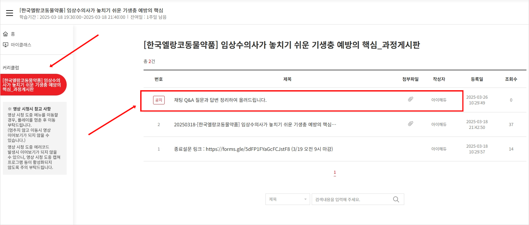Click the 영상 시청 참고 사항 notice heading
Image resolution: width=529 pixels, height=225 pixels.
click(x=29, y=109)
